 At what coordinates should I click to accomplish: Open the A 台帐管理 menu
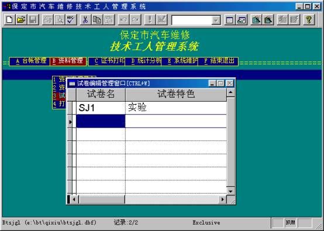[x=30, y=61]
